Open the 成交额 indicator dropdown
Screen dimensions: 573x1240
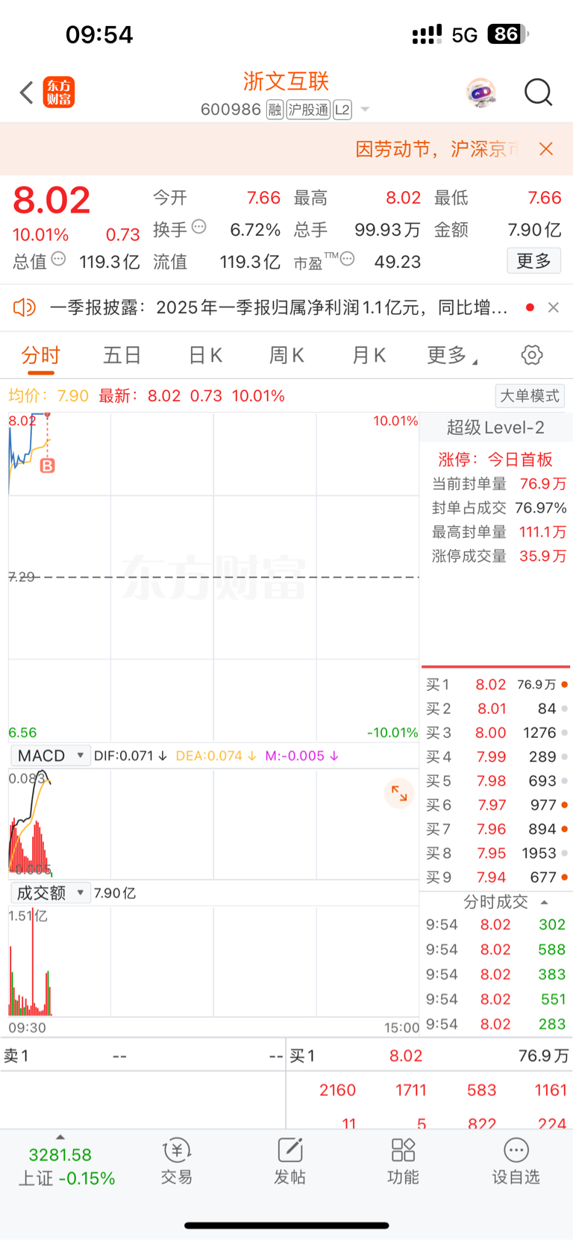(x=51, y=893)
